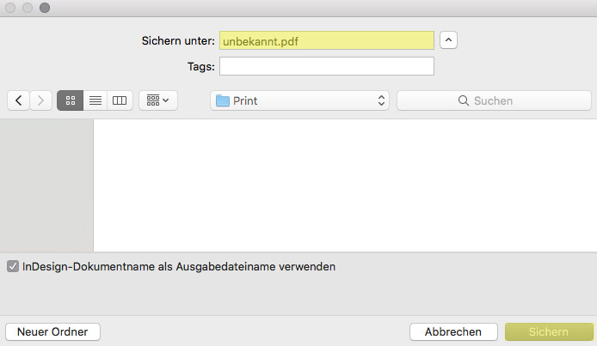Switch to icon grid view
This screenshot has width=597, height=346.
pyautogui.click(x=70, y=100)
